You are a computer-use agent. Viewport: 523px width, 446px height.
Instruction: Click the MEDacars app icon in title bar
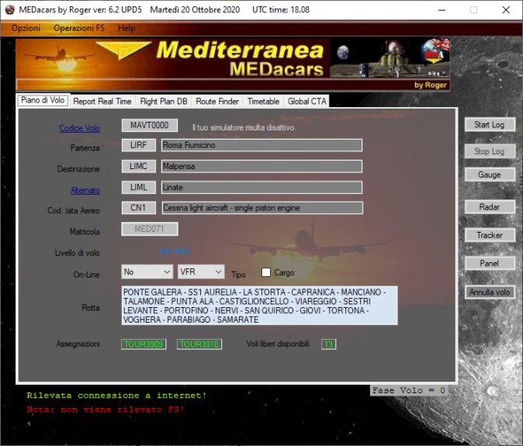click(x=10, y=9)
